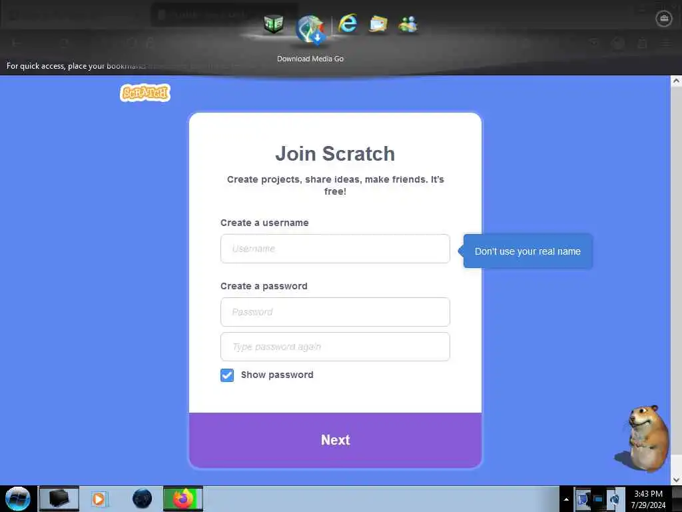Screen dimensions: 682x512
Task: Click the Create projects, share ideas subtitle
Action: pyautogui.click(x=336, y=185)
